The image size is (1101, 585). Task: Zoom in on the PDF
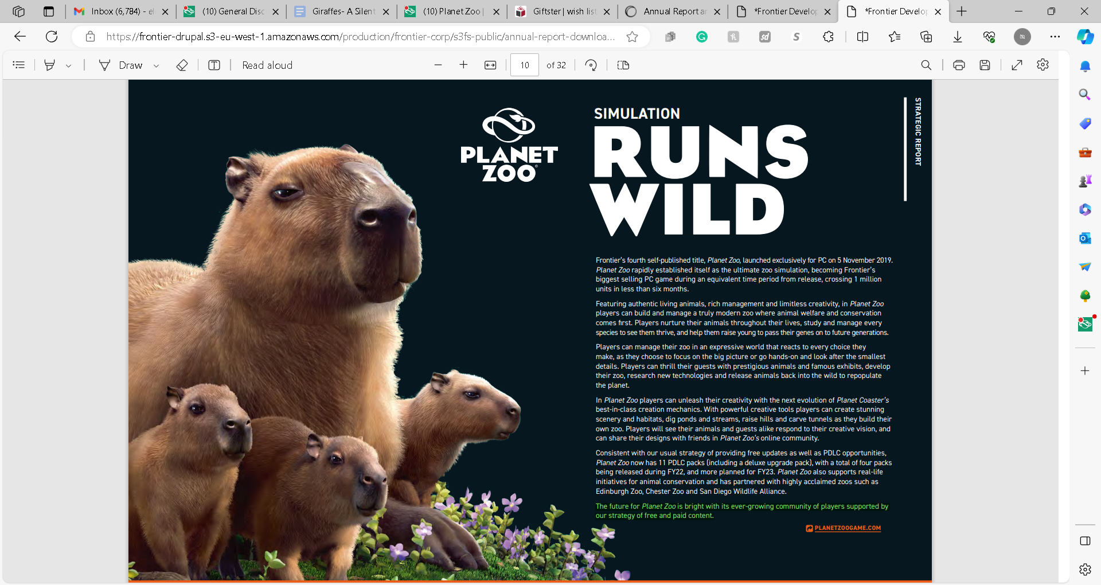(x=463, y=65)
